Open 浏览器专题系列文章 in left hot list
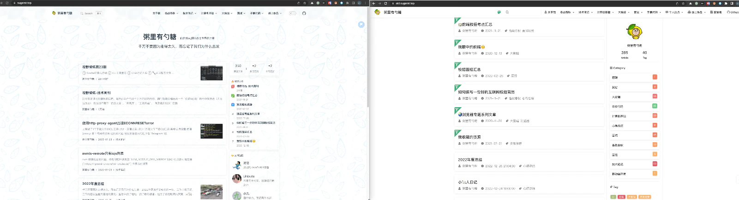 pos(248,114)
